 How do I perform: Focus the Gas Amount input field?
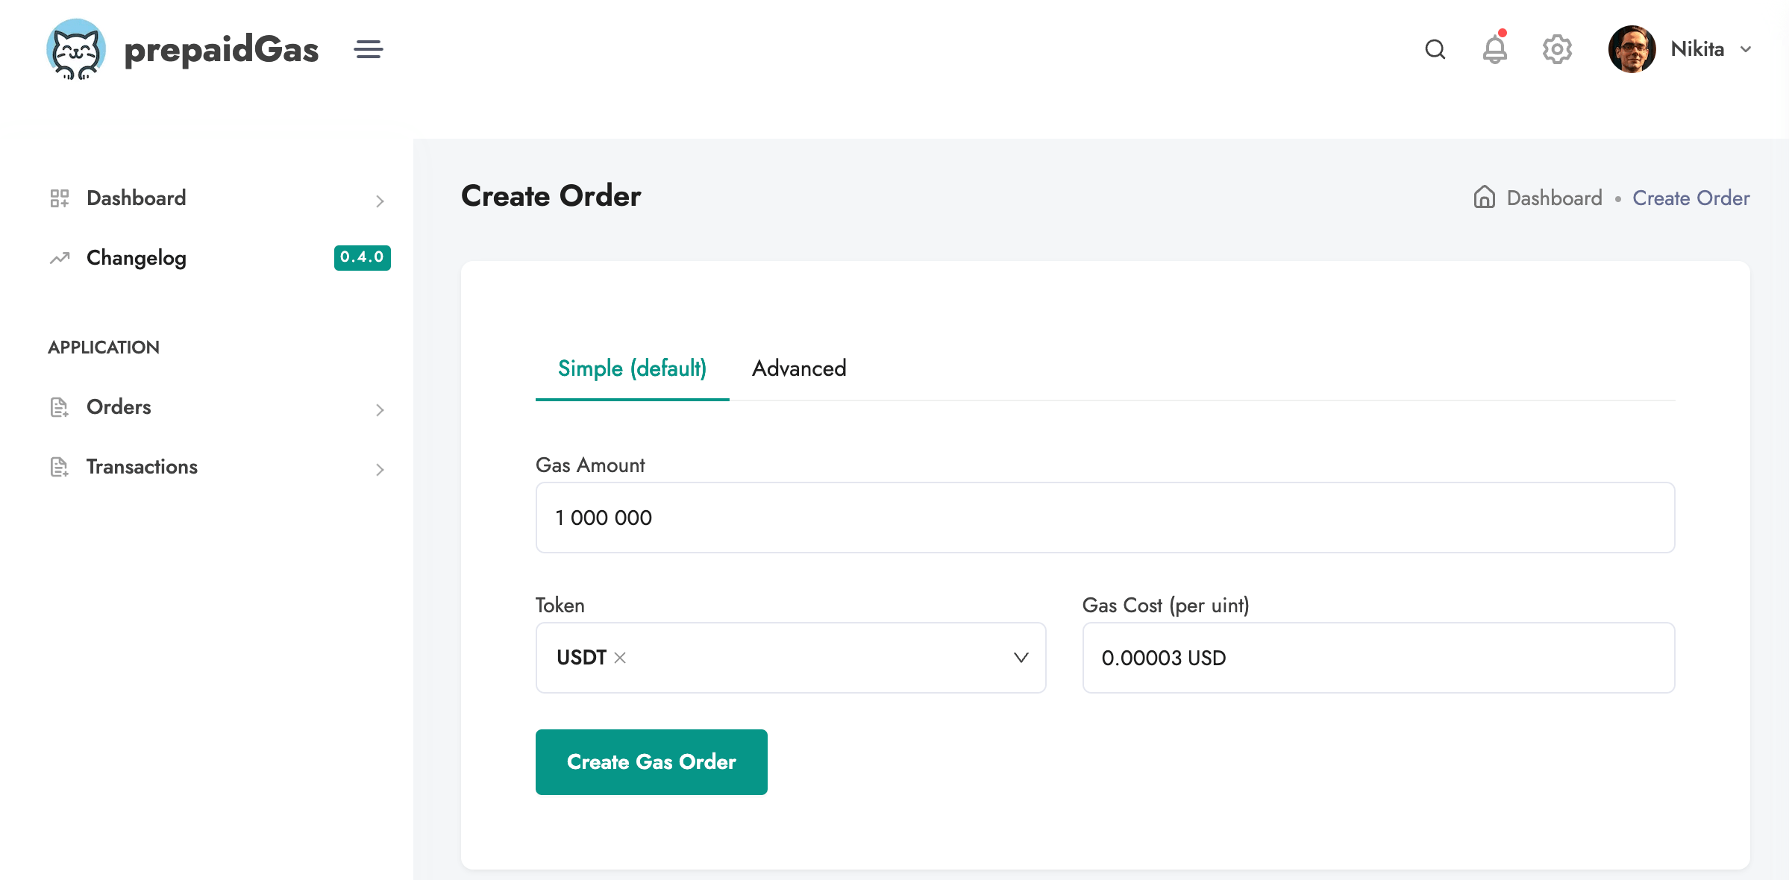click(1106, 518)
